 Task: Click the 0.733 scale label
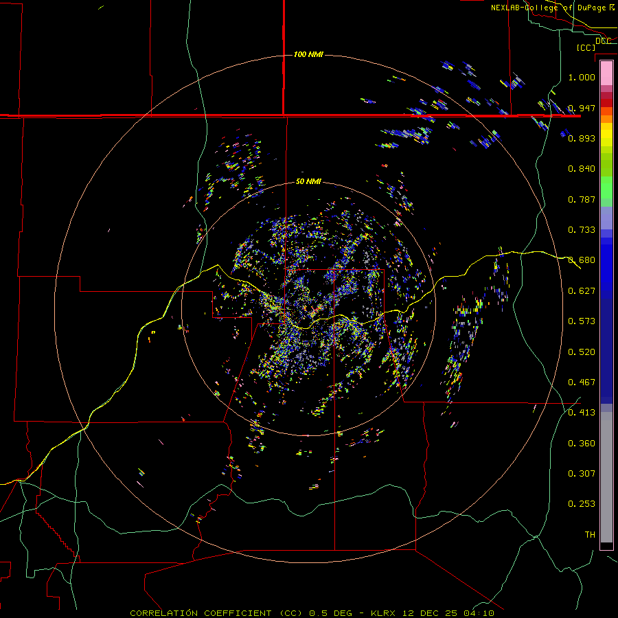[582, 230]
